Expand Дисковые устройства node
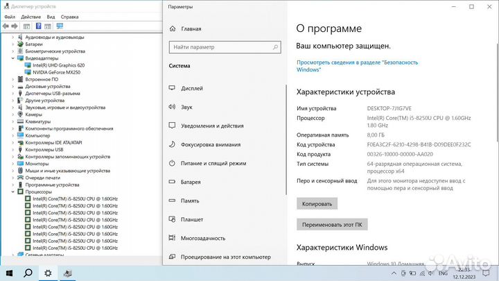Screen dimensions: 499x281 [13, 86]
